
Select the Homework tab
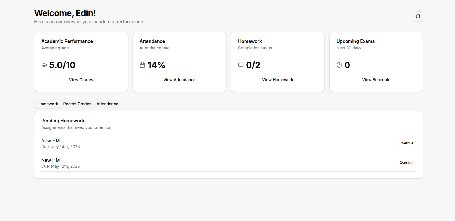pos(48,104)
